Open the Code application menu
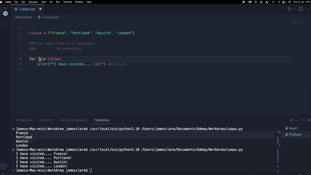 tap(8, 2)
